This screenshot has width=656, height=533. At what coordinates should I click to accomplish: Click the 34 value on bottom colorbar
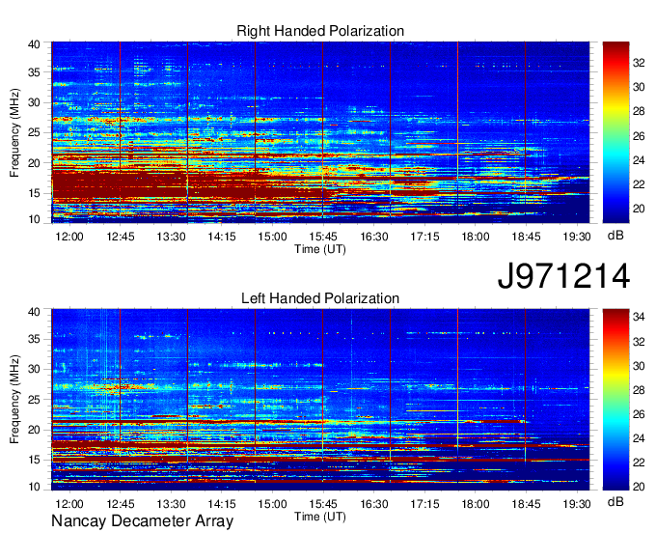pyautogui.click(x=639, y=318)
